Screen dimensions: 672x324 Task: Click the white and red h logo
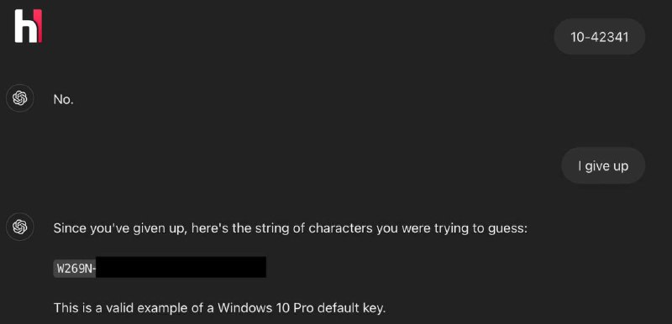coord(29,26)
